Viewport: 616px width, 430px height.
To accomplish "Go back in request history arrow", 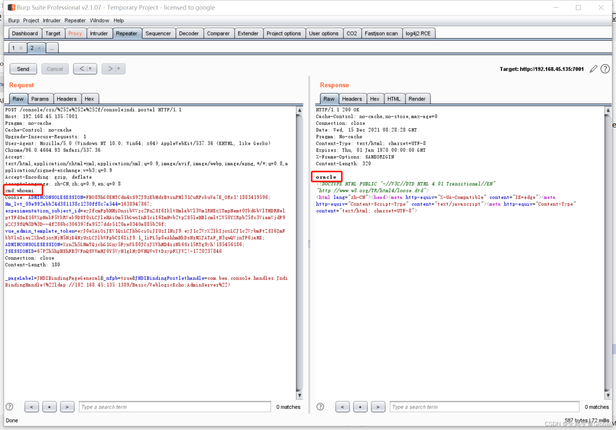I will [x=81, y=69].
